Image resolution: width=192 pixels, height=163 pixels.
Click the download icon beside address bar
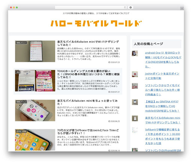pyautogui.click(x=130, y=8)
